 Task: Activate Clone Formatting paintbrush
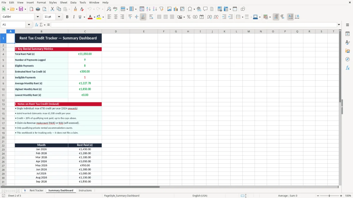(x=75, y=9)
